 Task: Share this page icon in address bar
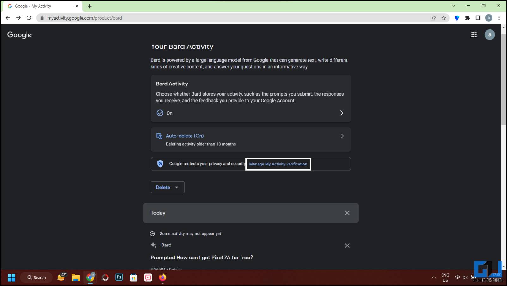[x=433, y=18]
